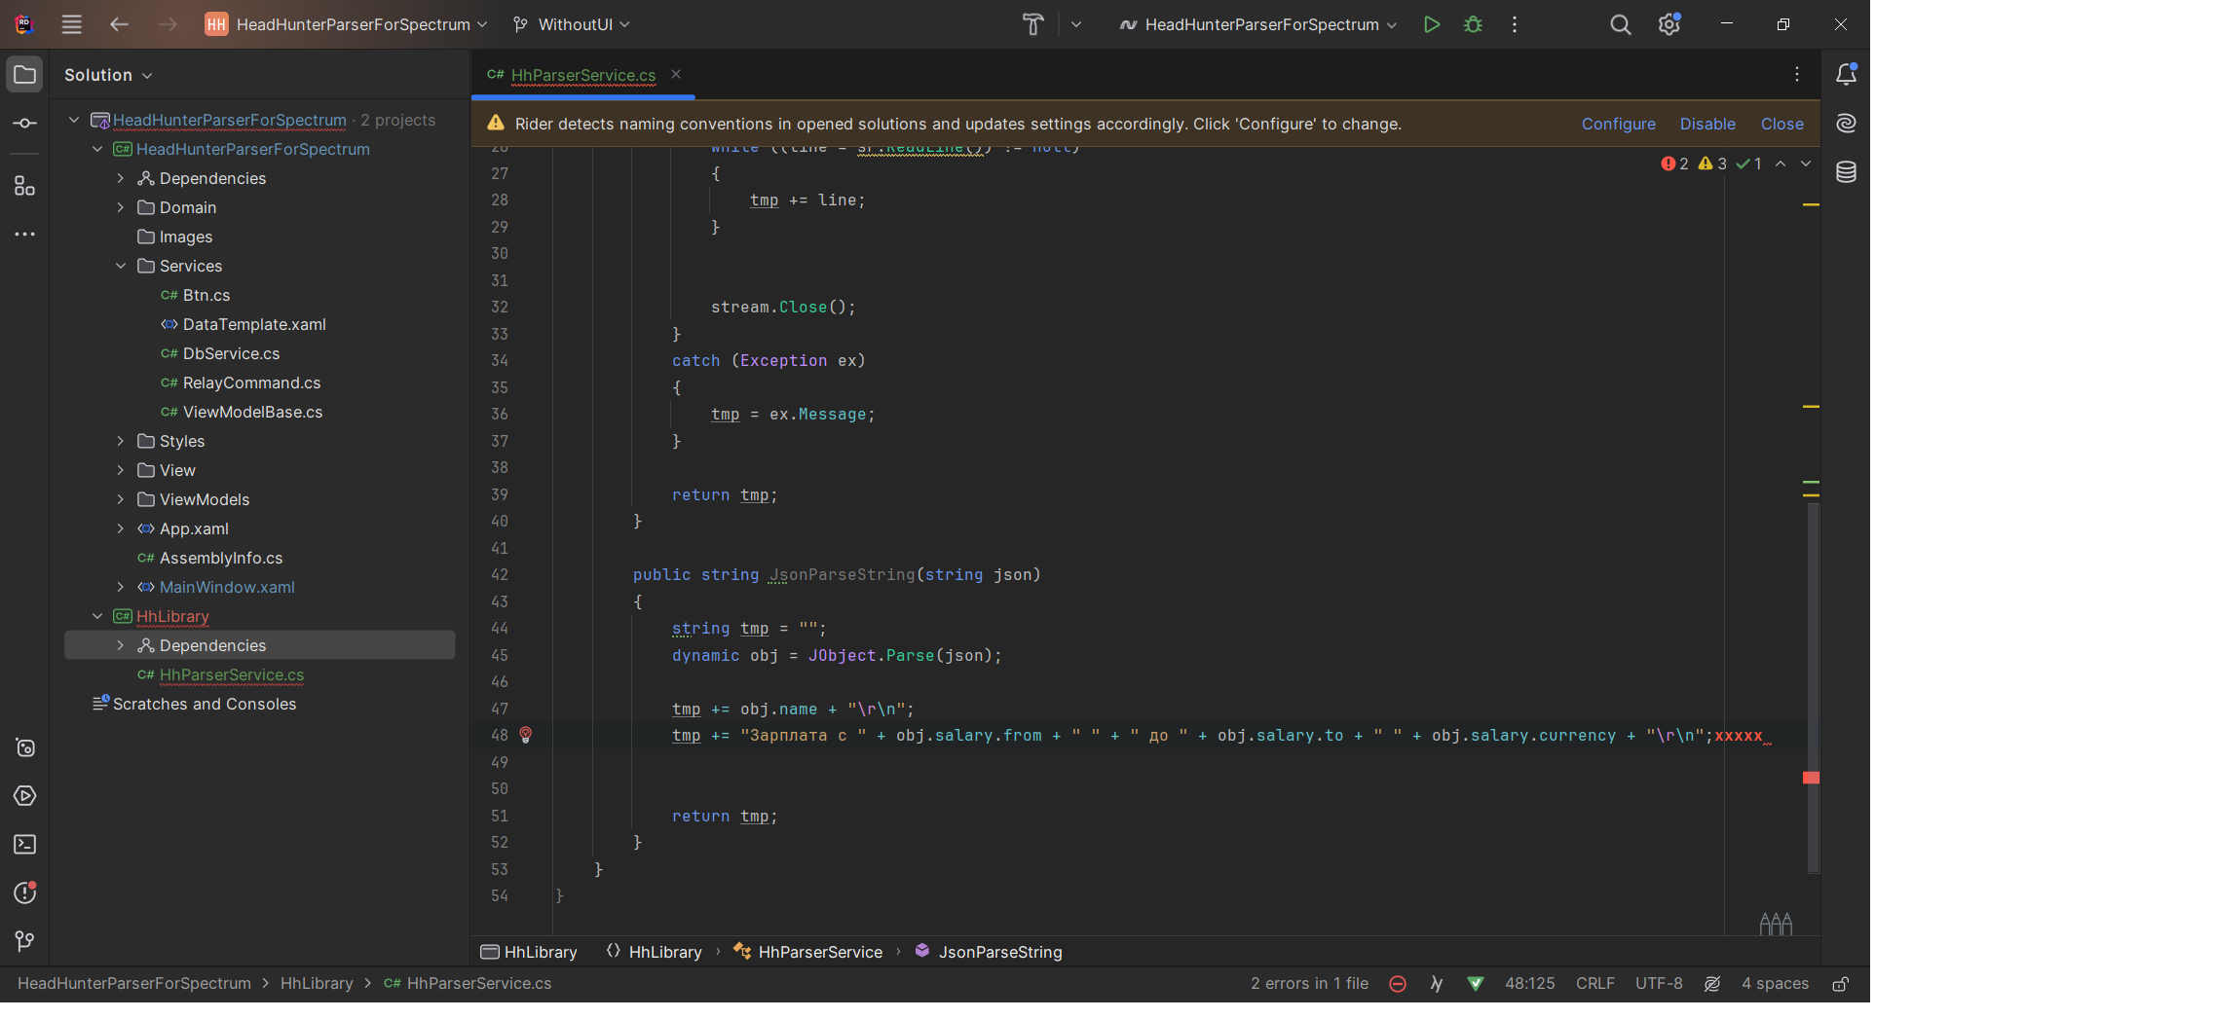This screenshot has height=1019, width=2213.
Task: Open the Terminal tool window
Action: [x=24, y=845]
